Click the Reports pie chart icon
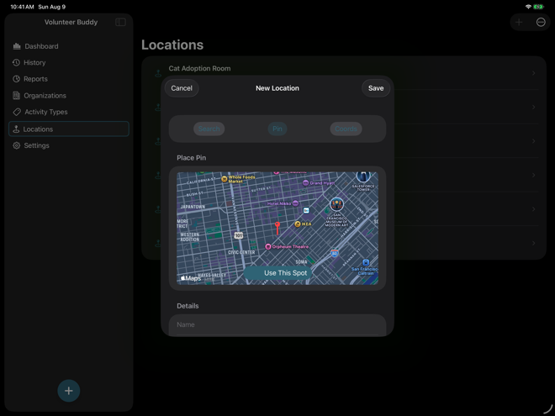Viewport: 555px width, 416px height. click(x=16, y=79)
